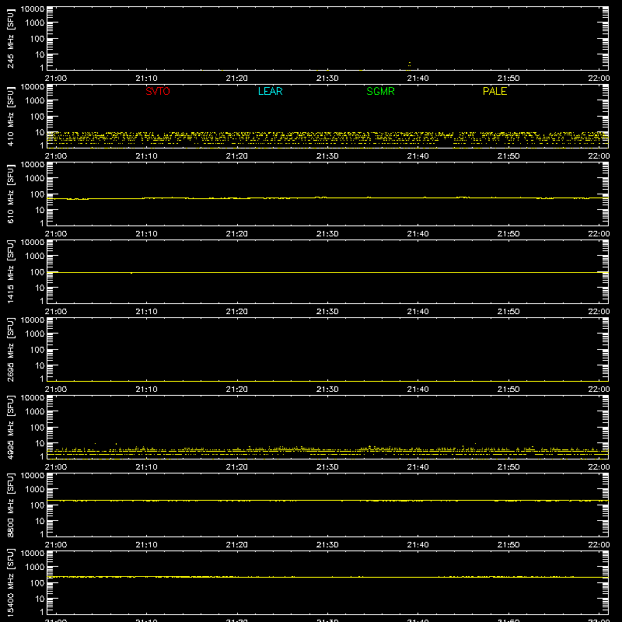
Task: Click the 10 y-axis value on 15400 MHz panel
Action: tap(40, 599)
